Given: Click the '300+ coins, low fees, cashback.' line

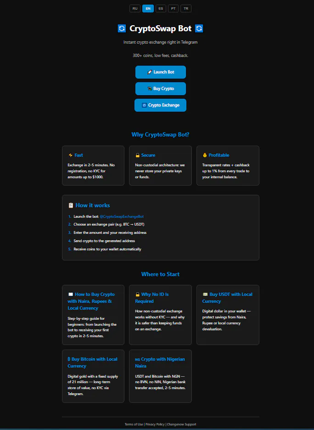Looking at the screenshot, I should [160, 56].
